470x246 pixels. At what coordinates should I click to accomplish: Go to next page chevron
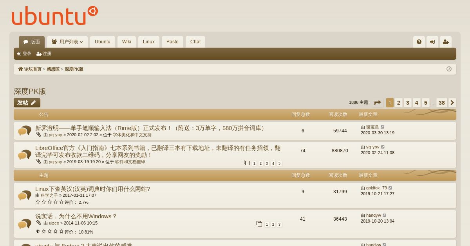(452, 103)
